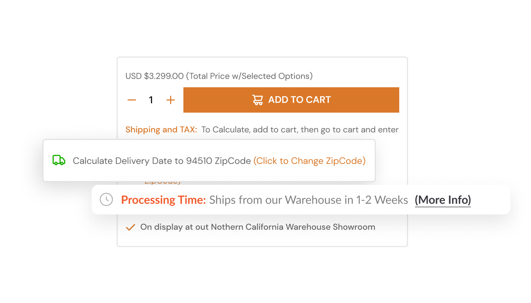Click the Shipping and TAX label

click(161, 130)
